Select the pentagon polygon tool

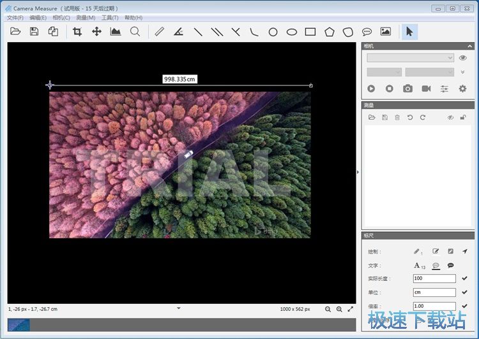pos(329,31)
